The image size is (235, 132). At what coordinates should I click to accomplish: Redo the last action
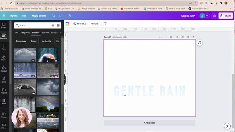(61, 15)
